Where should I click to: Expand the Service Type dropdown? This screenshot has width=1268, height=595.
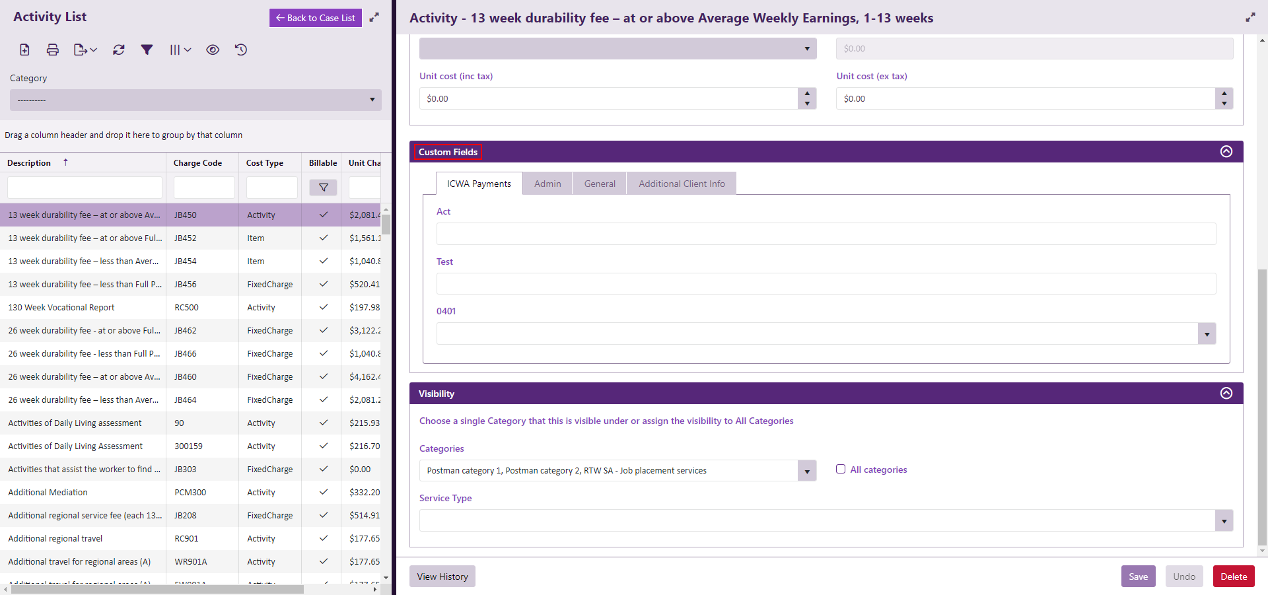pos(1224,520)
